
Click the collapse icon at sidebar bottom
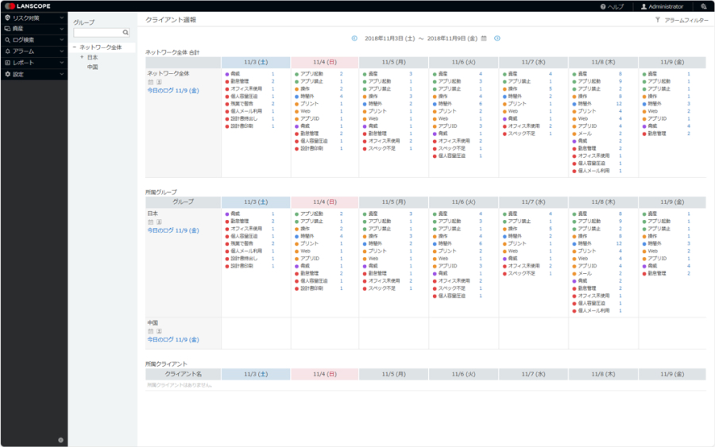pyautogui.click(x=60, y=440)
